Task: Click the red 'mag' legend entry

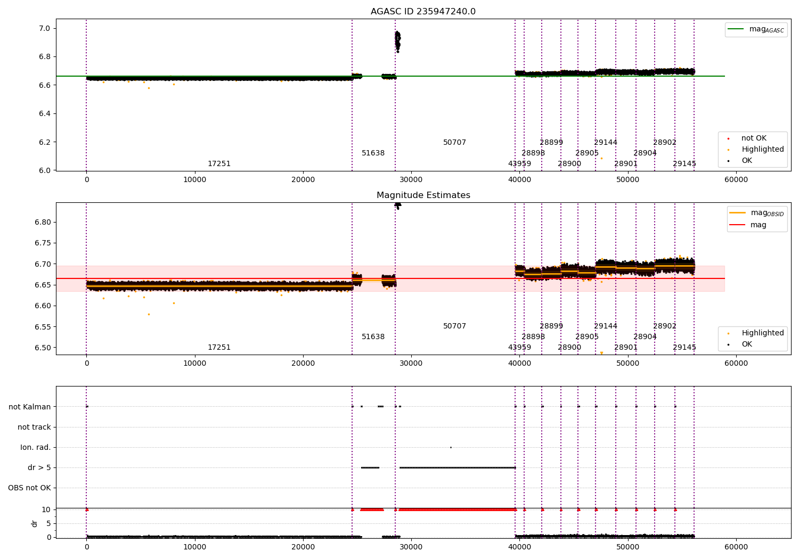Action: click(x=748, y=225)
